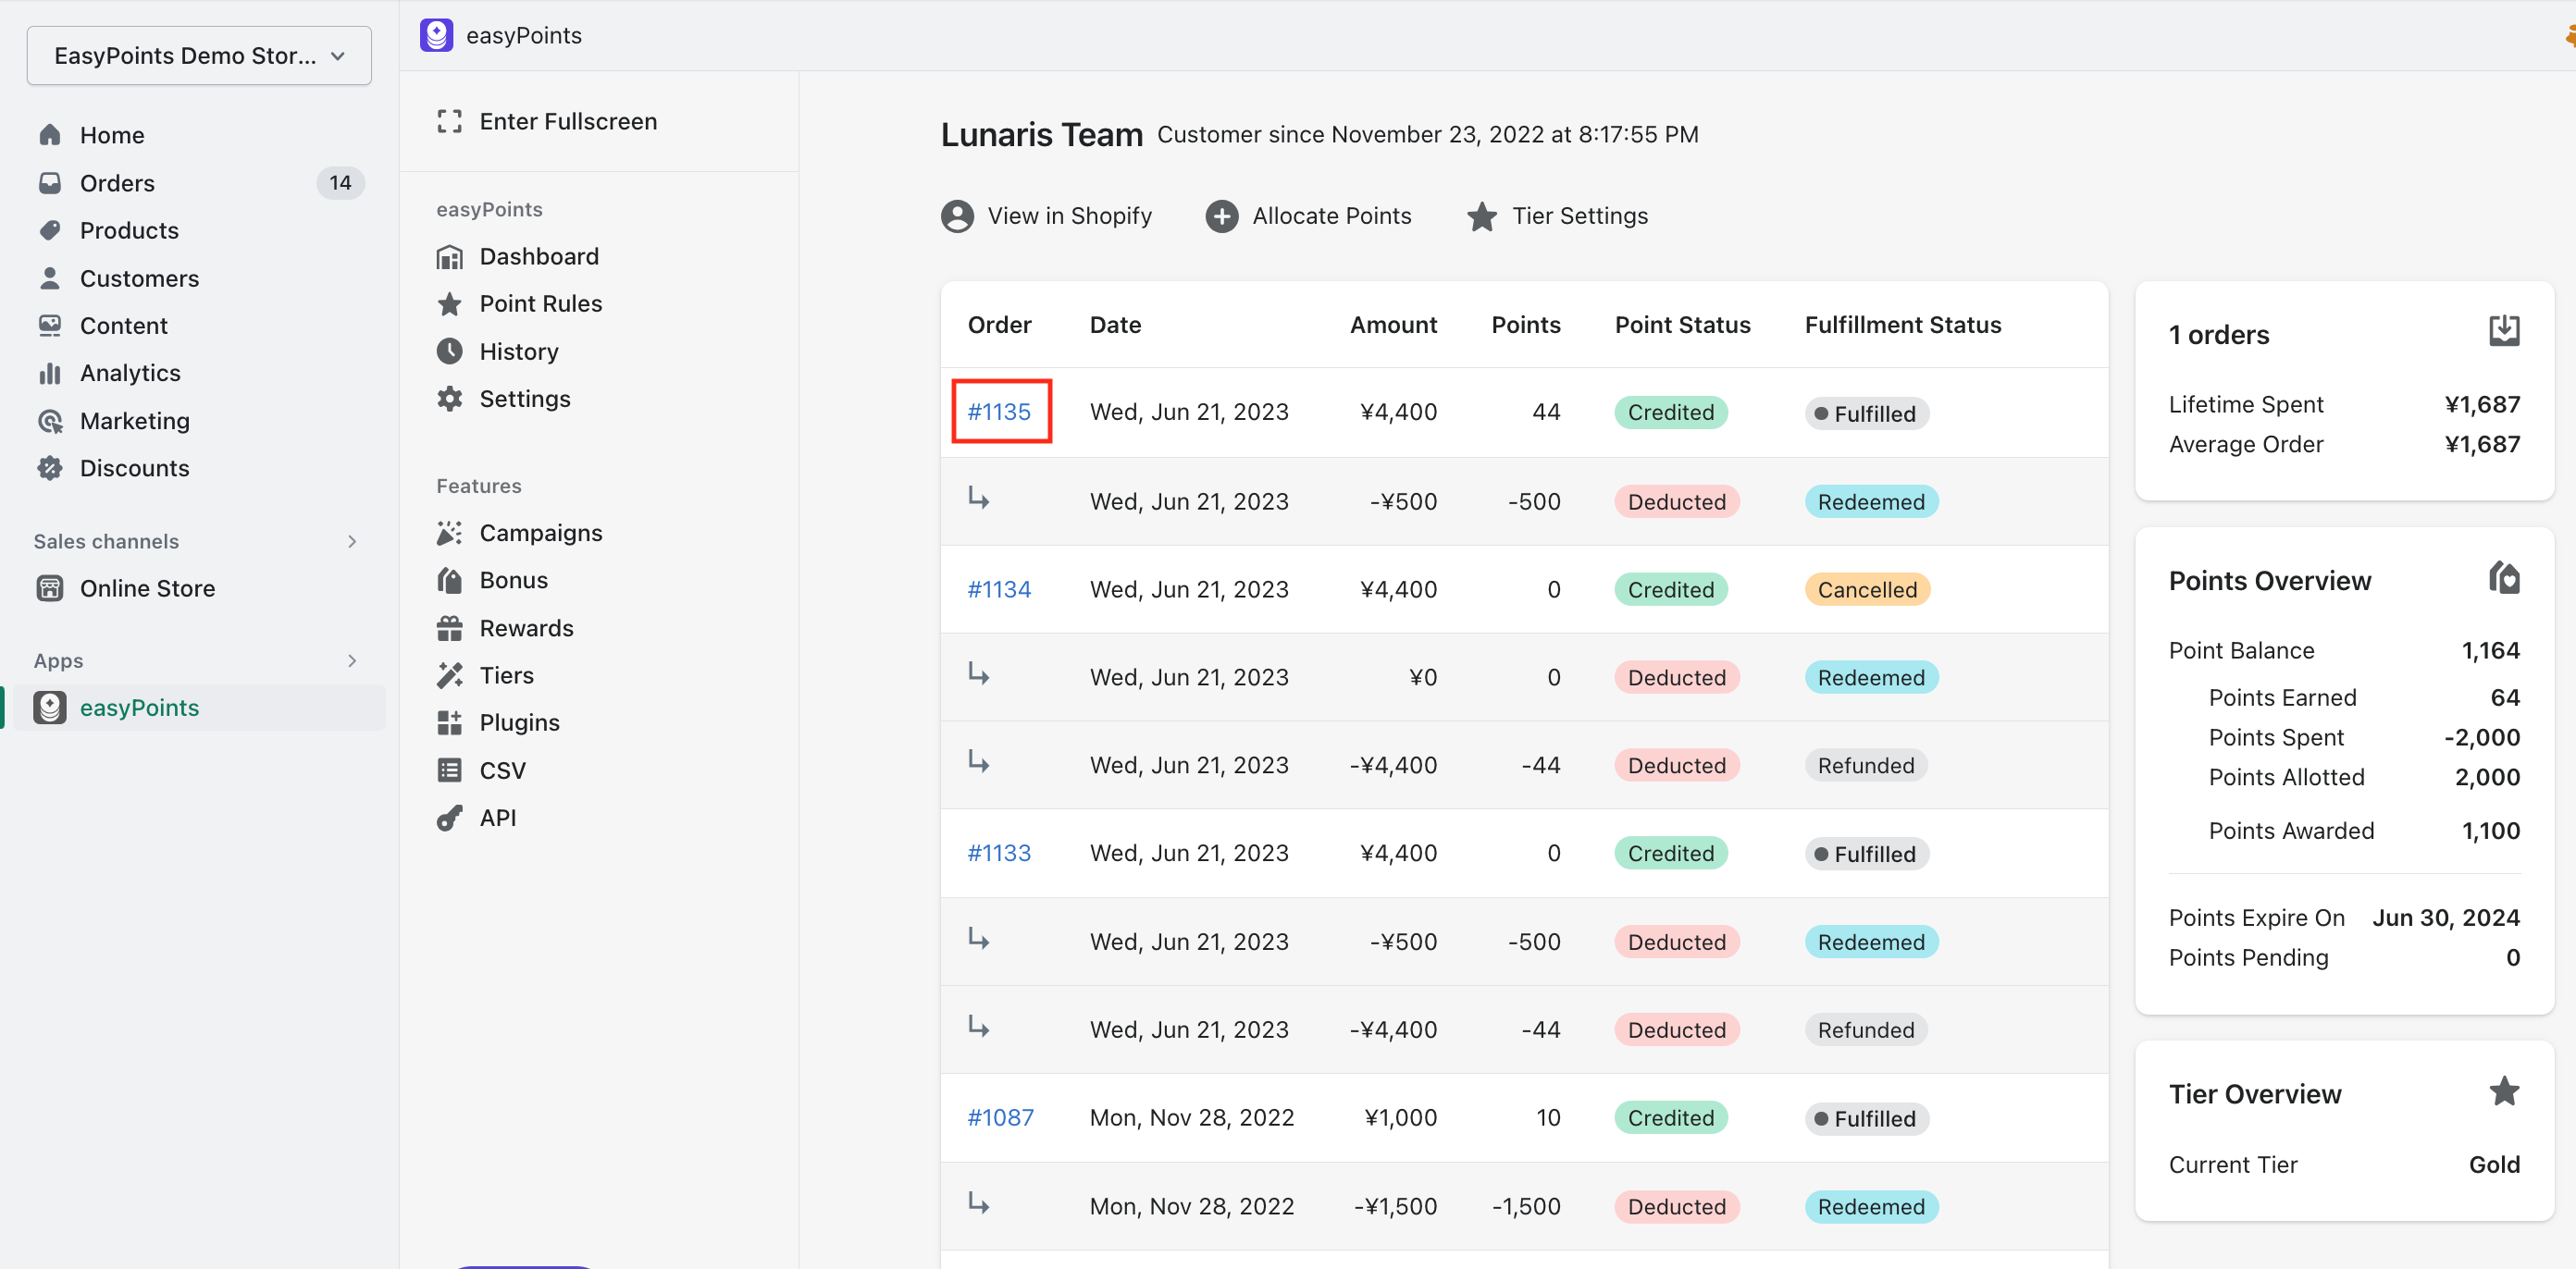Screen dimensions: 2576x1269
Task: Click the Cancelled status badge for #1134
Action: (x=1866, y=589)
